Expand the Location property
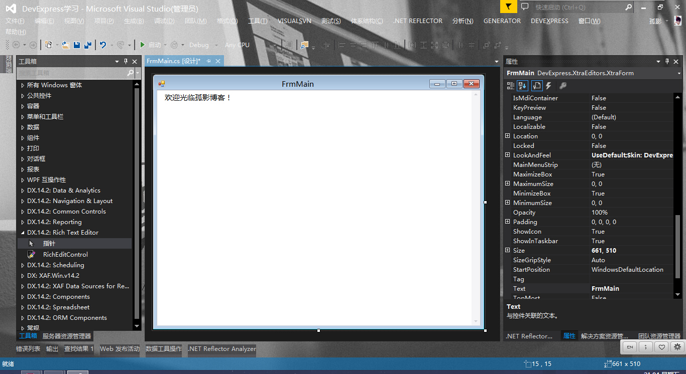The image size is (686, 374). tap(508, 136)
